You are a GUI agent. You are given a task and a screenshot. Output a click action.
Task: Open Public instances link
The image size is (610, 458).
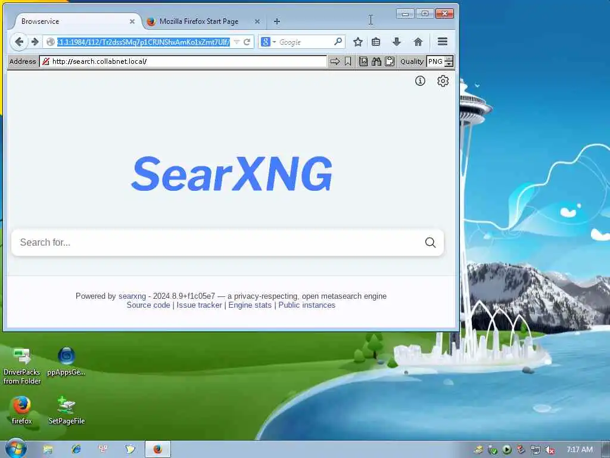[x=307, y=305]
